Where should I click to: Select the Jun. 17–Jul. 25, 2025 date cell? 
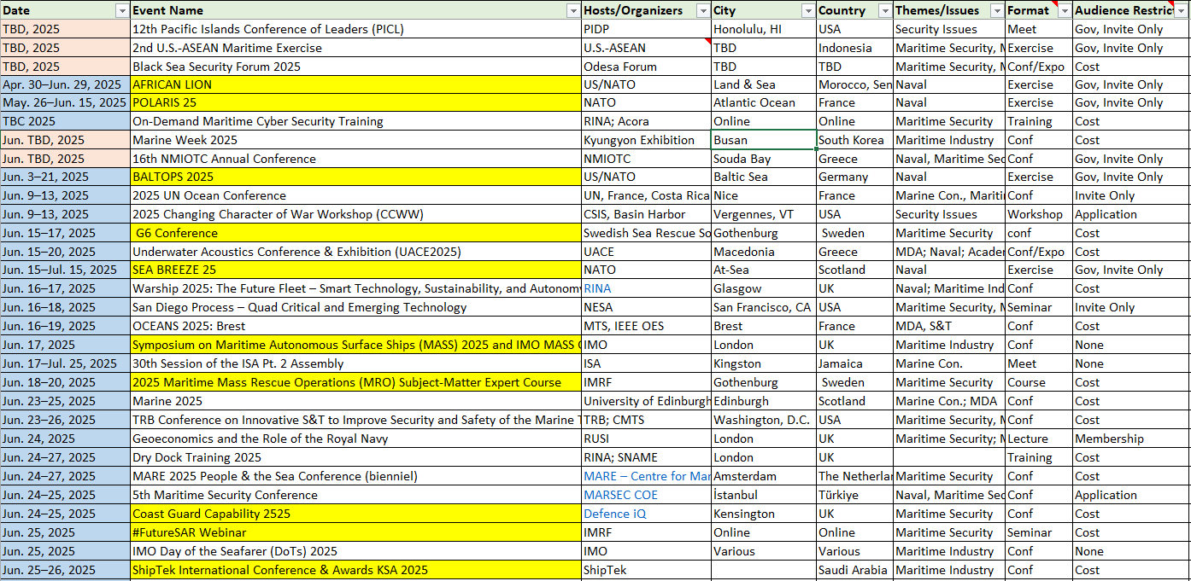click(x=65, y=363)
